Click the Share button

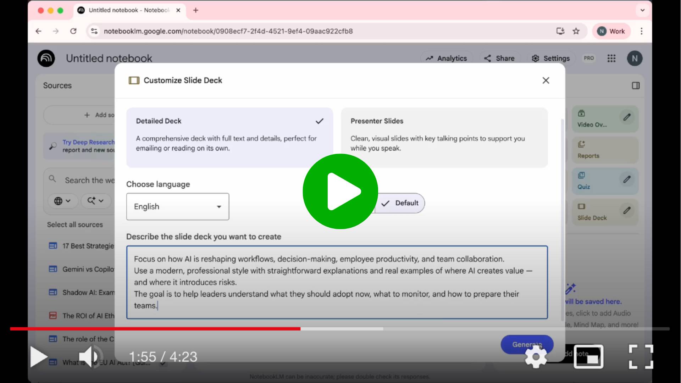click(x=499, y=59)
